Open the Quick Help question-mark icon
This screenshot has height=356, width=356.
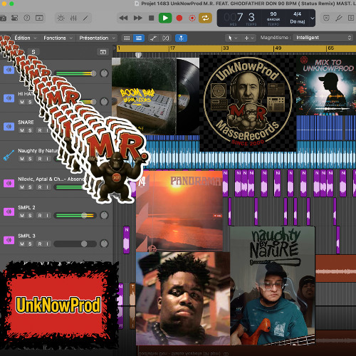click(x=27, y=18)
